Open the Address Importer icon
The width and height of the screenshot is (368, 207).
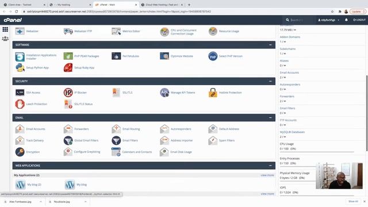pyautogui.click(x=164, y=140)
